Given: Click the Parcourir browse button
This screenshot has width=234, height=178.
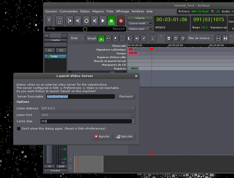Looking at the screenshot, I should pyautogui.click(x=126, y=97).
